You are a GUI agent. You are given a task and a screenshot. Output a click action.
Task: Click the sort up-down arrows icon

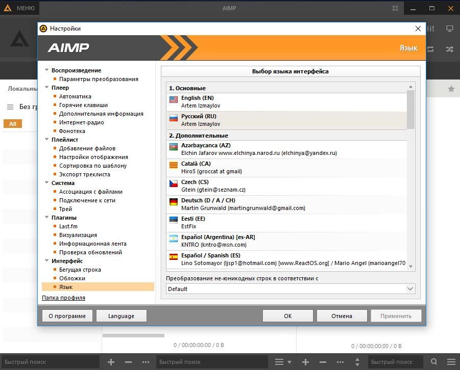pos(357,362)
